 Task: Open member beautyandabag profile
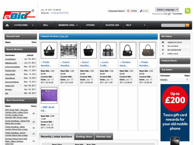click(x=12, y=82)
